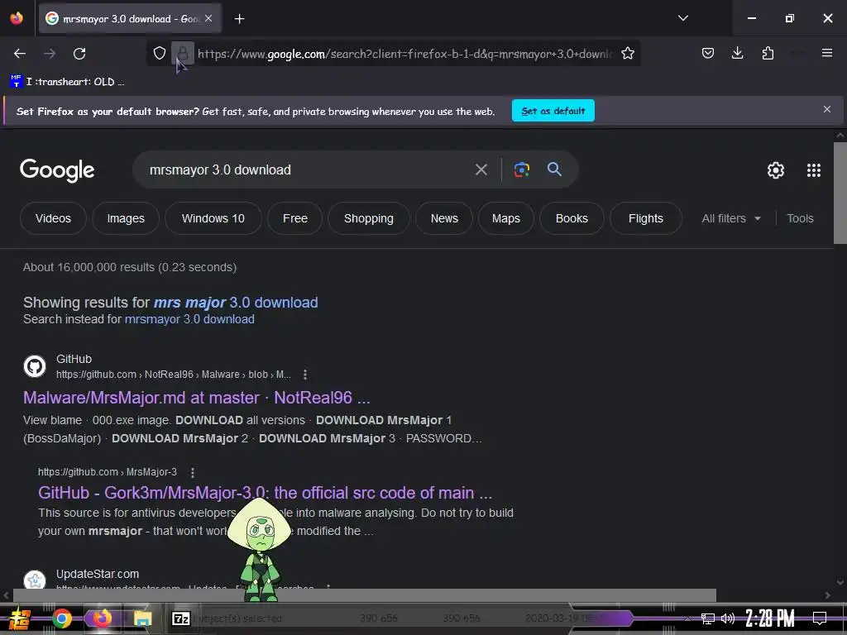Open the GitHub result's three-dot menu

305,375
